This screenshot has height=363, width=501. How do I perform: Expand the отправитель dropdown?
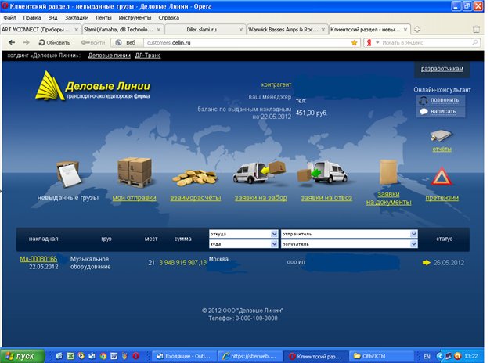click(413, 234)
